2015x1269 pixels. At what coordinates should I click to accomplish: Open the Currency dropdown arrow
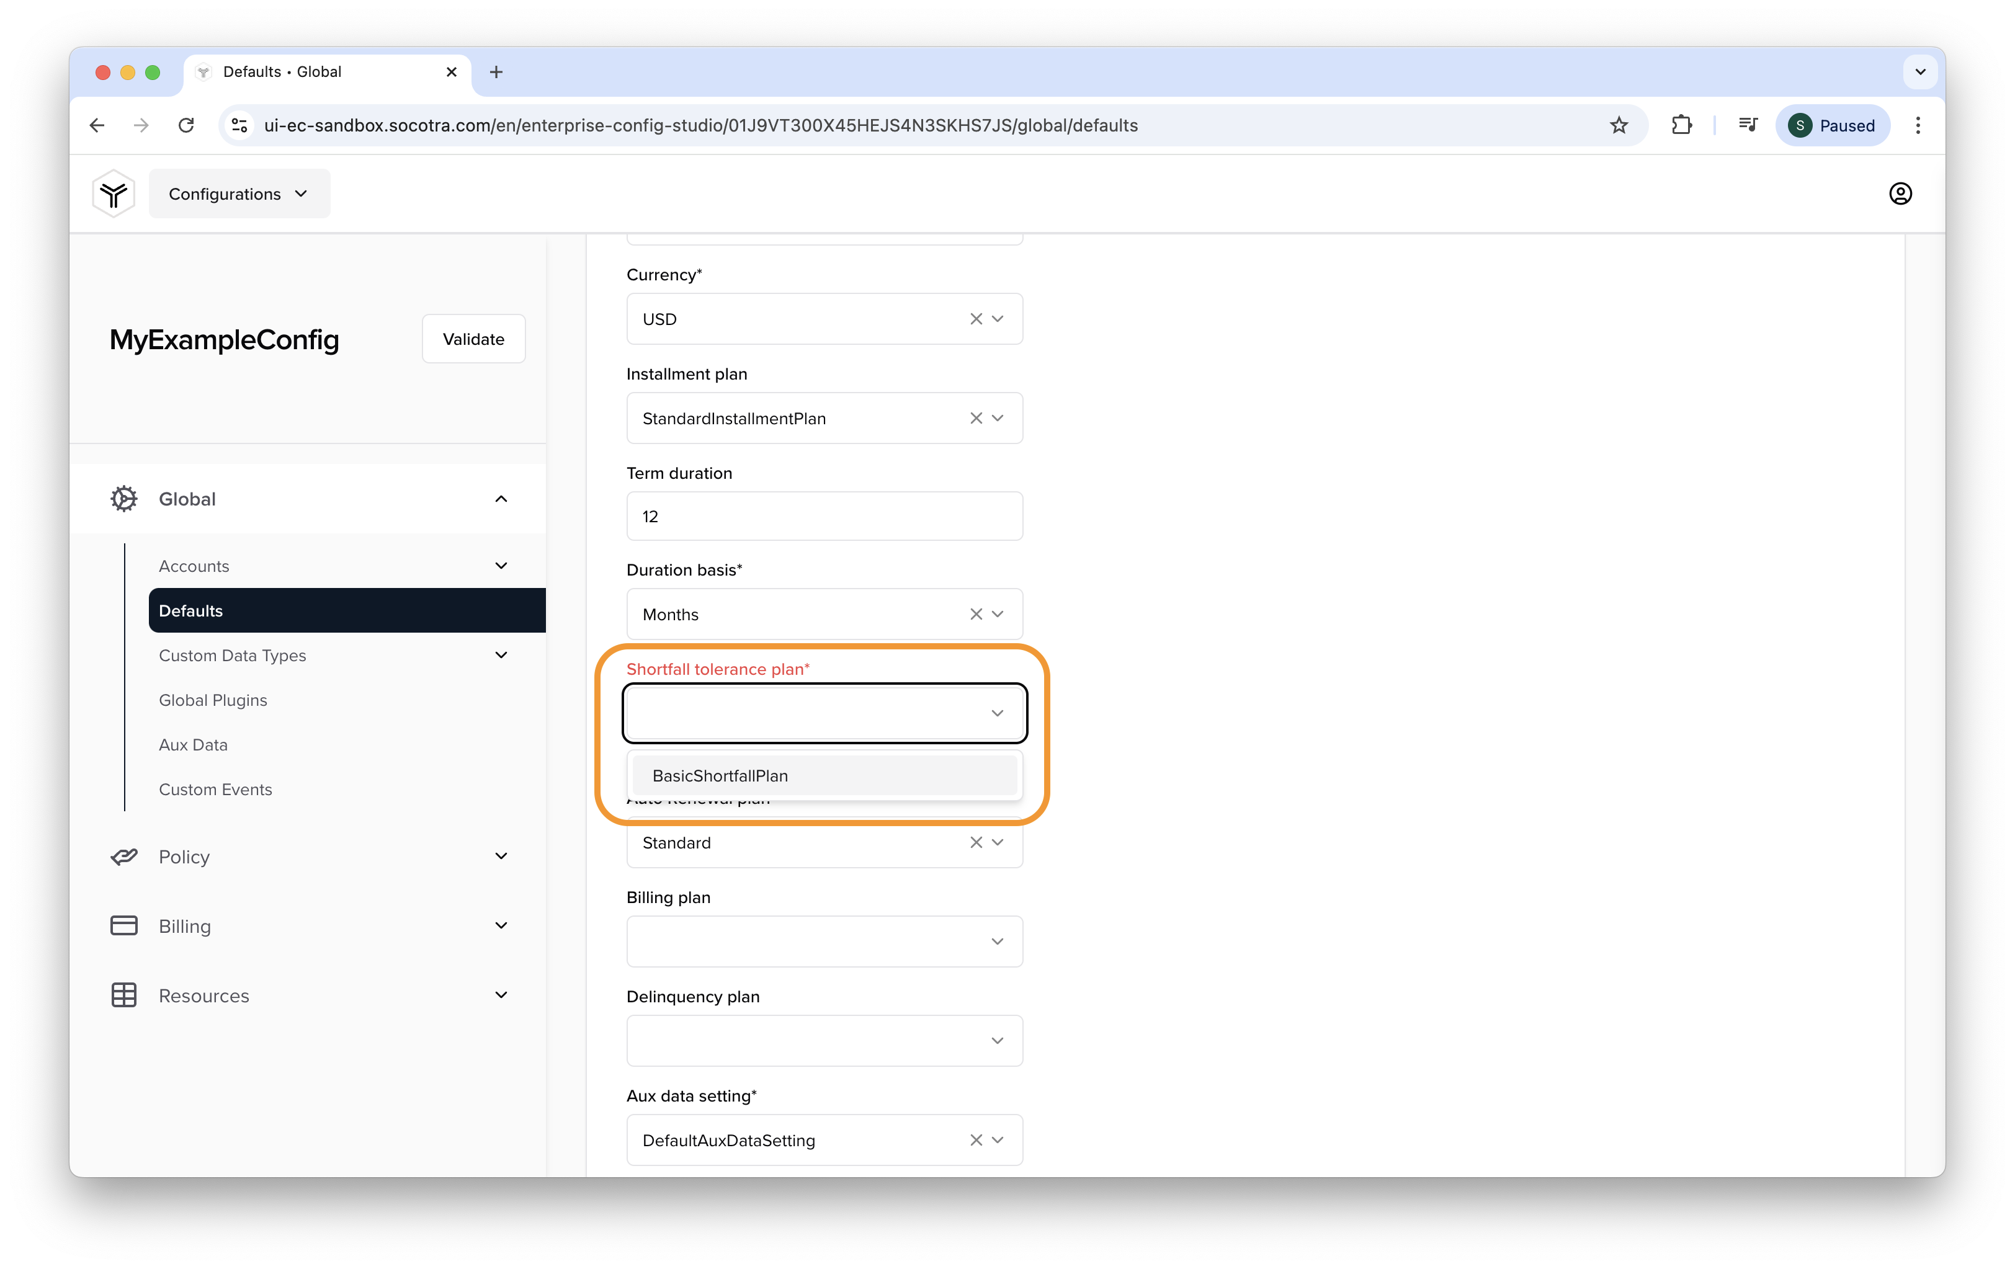click(x=998, y=319)
